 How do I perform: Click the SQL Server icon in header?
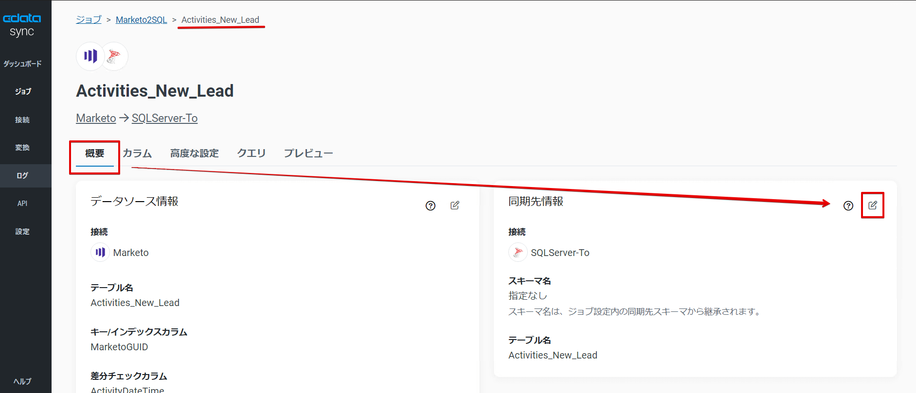(114, 56)
